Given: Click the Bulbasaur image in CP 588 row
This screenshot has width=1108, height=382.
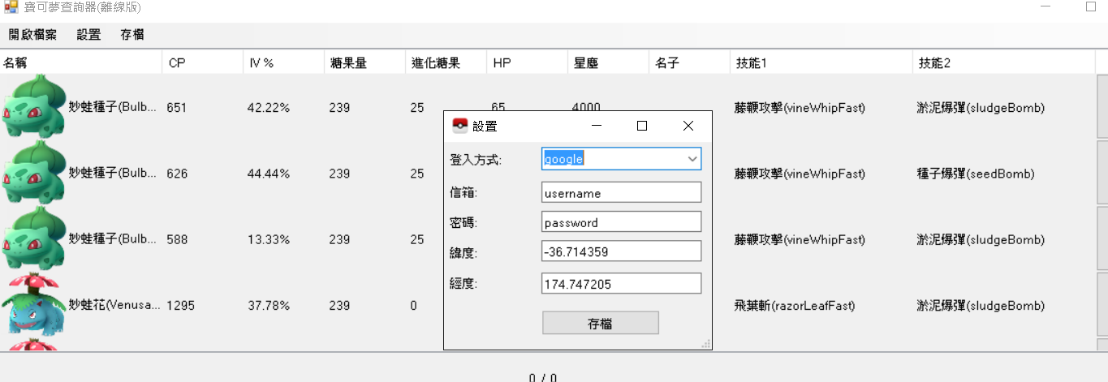Looking at the screenshot, I should [x=34, y=239].
